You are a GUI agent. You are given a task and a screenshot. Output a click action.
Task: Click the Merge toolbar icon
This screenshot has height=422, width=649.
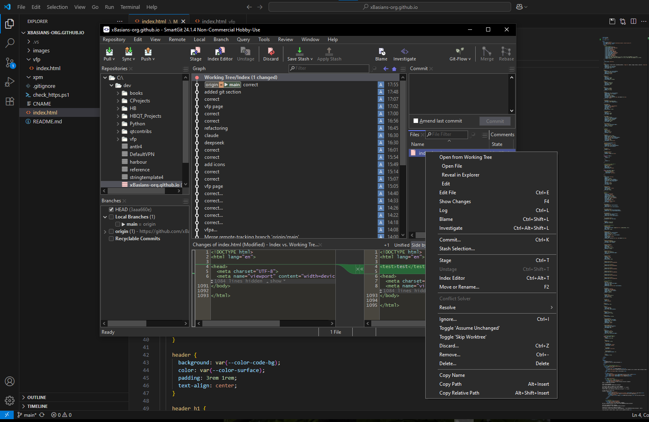487,54
